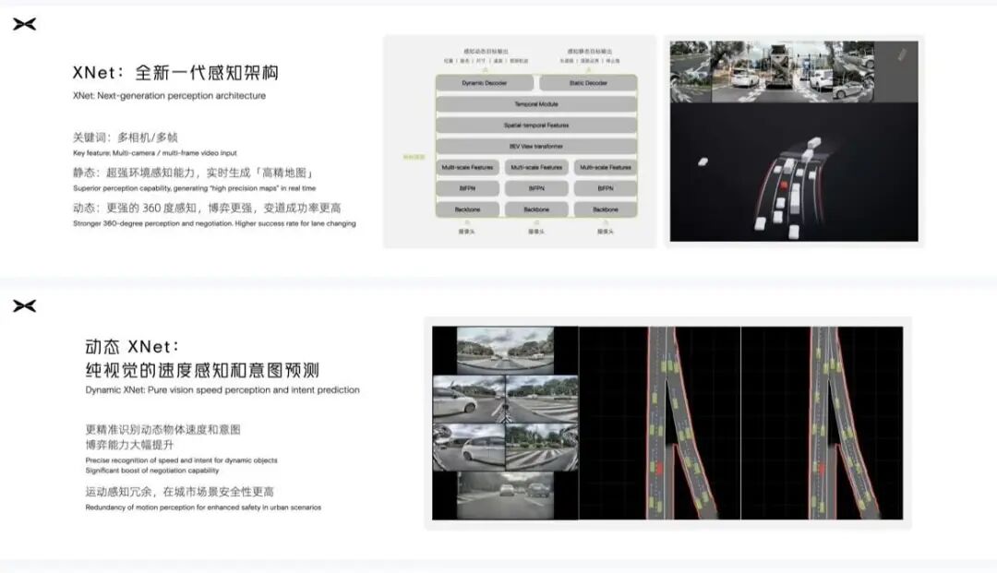Select the subtitle 'XNet: Next-generation perception architecture'
Viewport: 997px width, 573px height.
click(169, 96)
